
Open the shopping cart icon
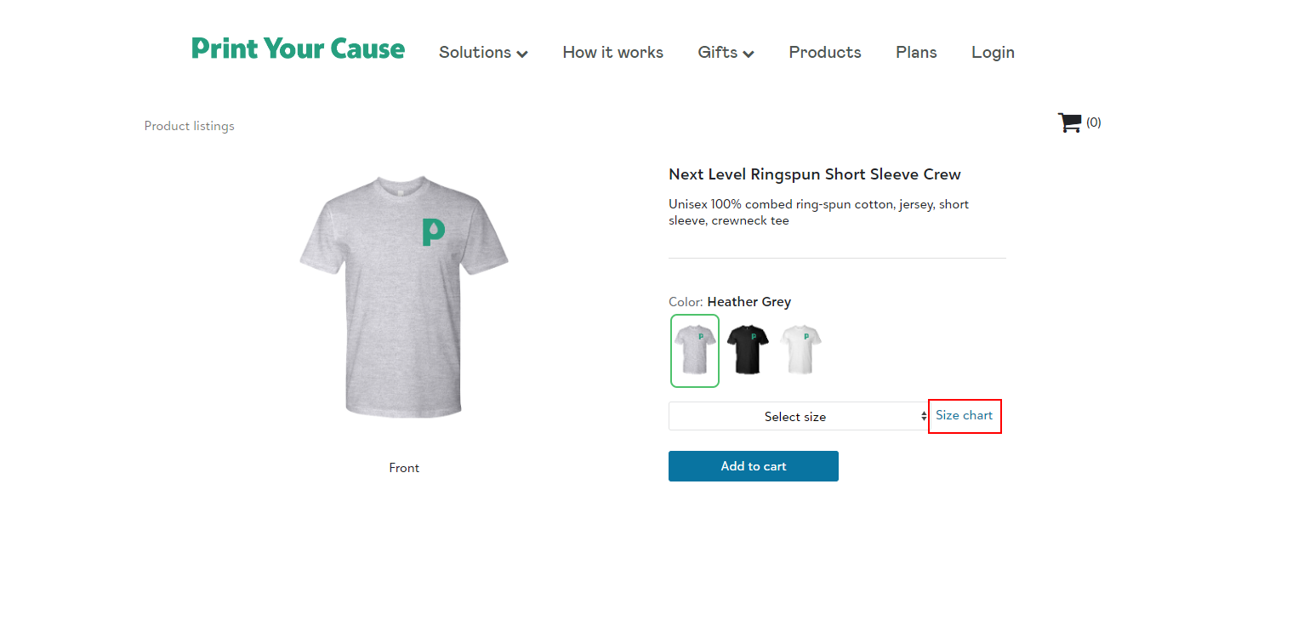pyautogui.click(x=1069, y=122)
